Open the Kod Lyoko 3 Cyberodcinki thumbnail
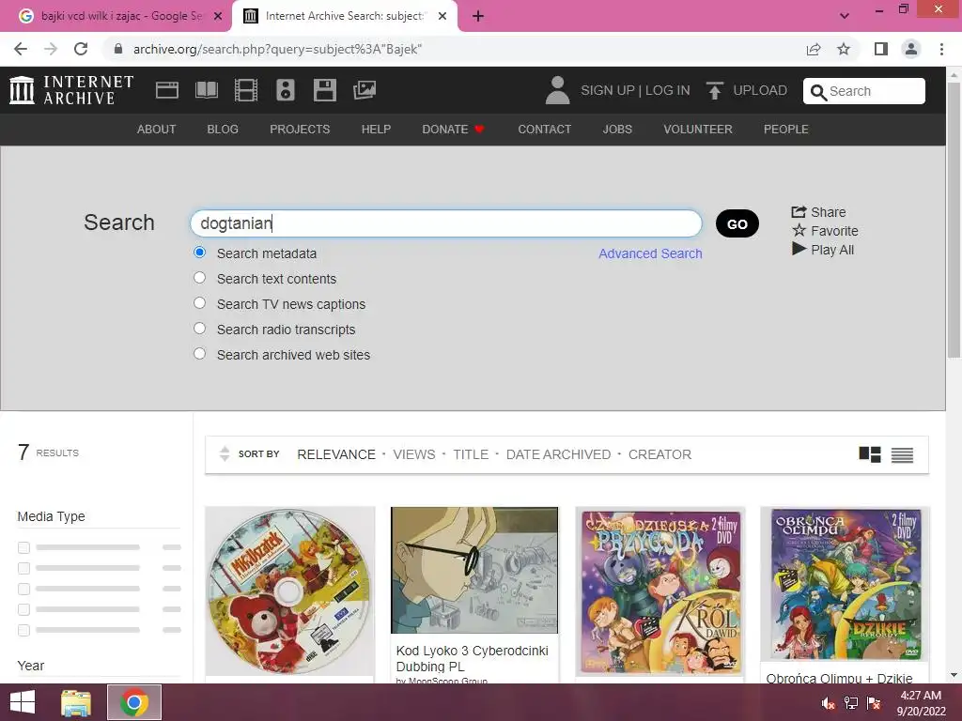 474,570
